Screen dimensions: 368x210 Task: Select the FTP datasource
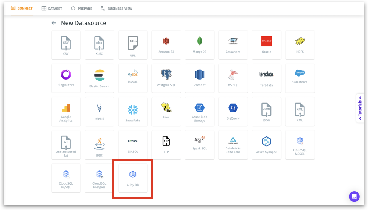pos(166,145)
